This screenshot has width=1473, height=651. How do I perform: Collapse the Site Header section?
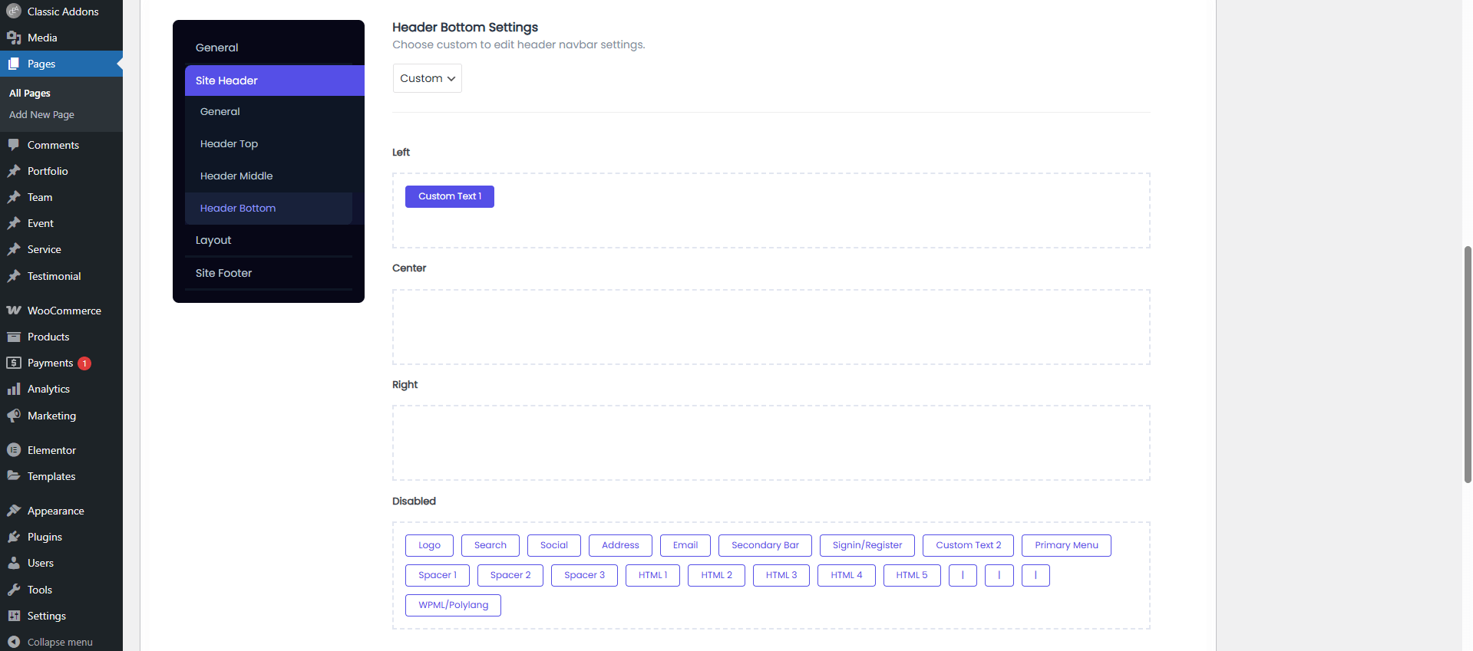pos(274,81)
